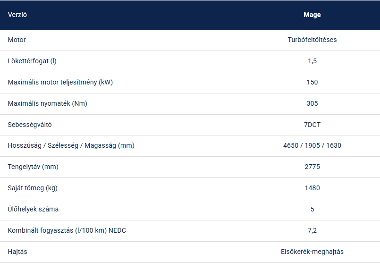Click the 1,5 displacement value
The height and width of the screenshot is (278, 380).
pos(312,61)
